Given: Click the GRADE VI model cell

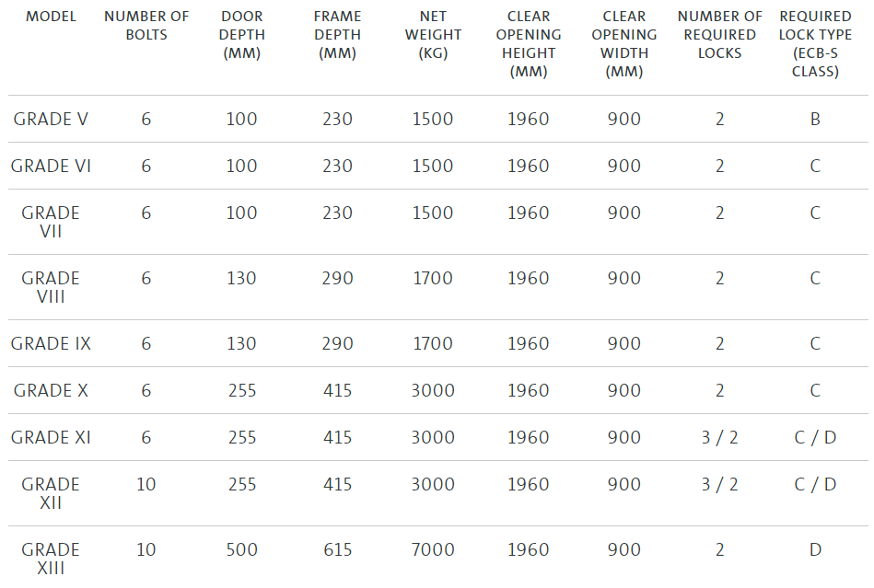Looking at the screenshot, I should pos(51,166).
